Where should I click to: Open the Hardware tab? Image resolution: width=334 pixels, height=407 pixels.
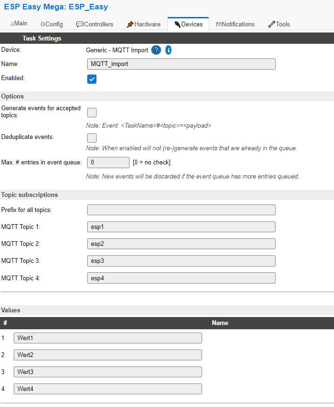tap(144, 24)
